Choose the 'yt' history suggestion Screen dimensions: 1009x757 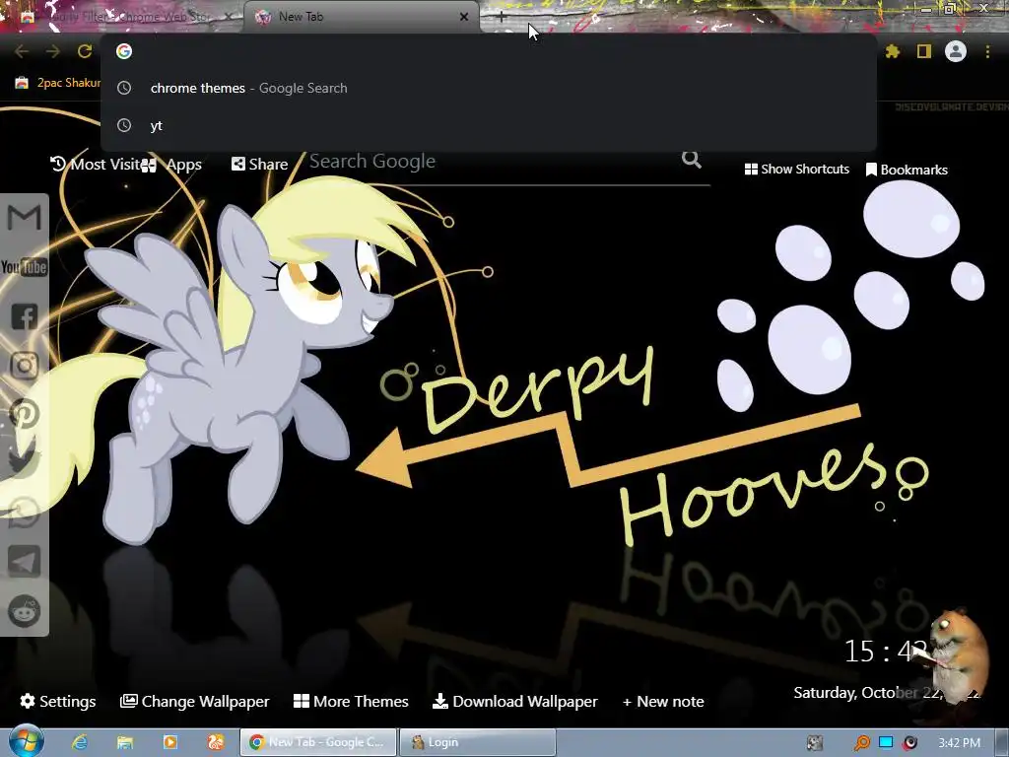(489, 125)
